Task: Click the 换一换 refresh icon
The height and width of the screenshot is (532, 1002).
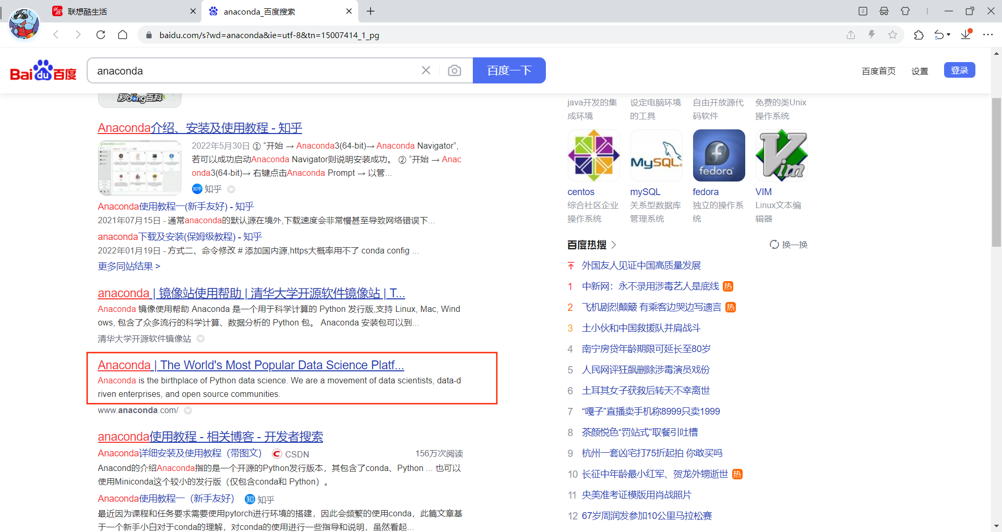Action: click(x=774, y=245)
